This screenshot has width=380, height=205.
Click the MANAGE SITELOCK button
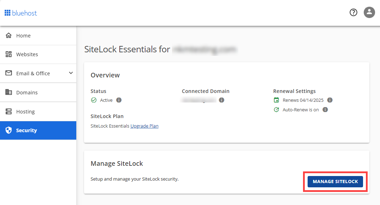click(335, 181)
